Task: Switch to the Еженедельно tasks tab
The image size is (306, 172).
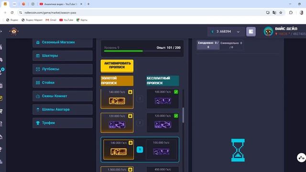Action: pos(231,45)
